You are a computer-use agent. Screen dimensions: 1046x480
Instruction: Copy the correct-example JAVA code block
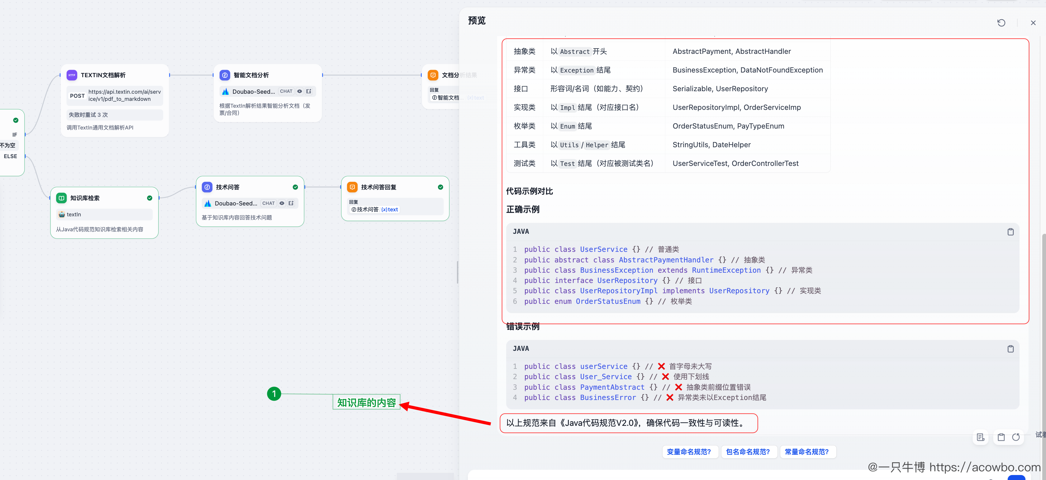(1010, 232)
